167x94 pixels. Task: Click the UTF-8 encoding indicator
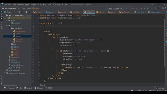point(145,91)
